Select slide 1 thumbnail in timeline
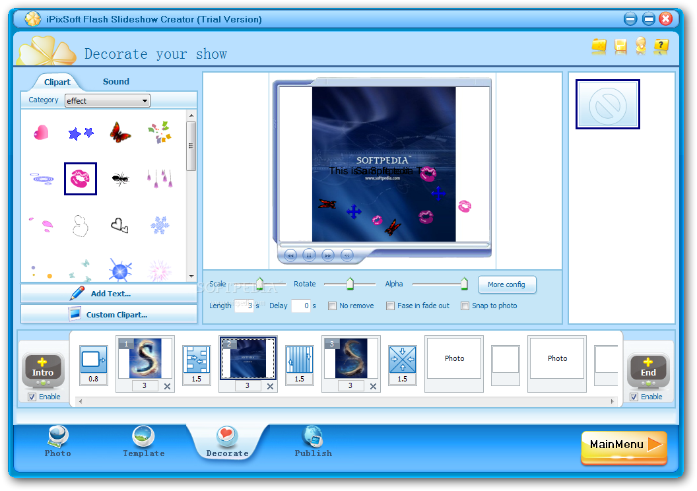This screenshot has height=491, width=697. point(145,358)
